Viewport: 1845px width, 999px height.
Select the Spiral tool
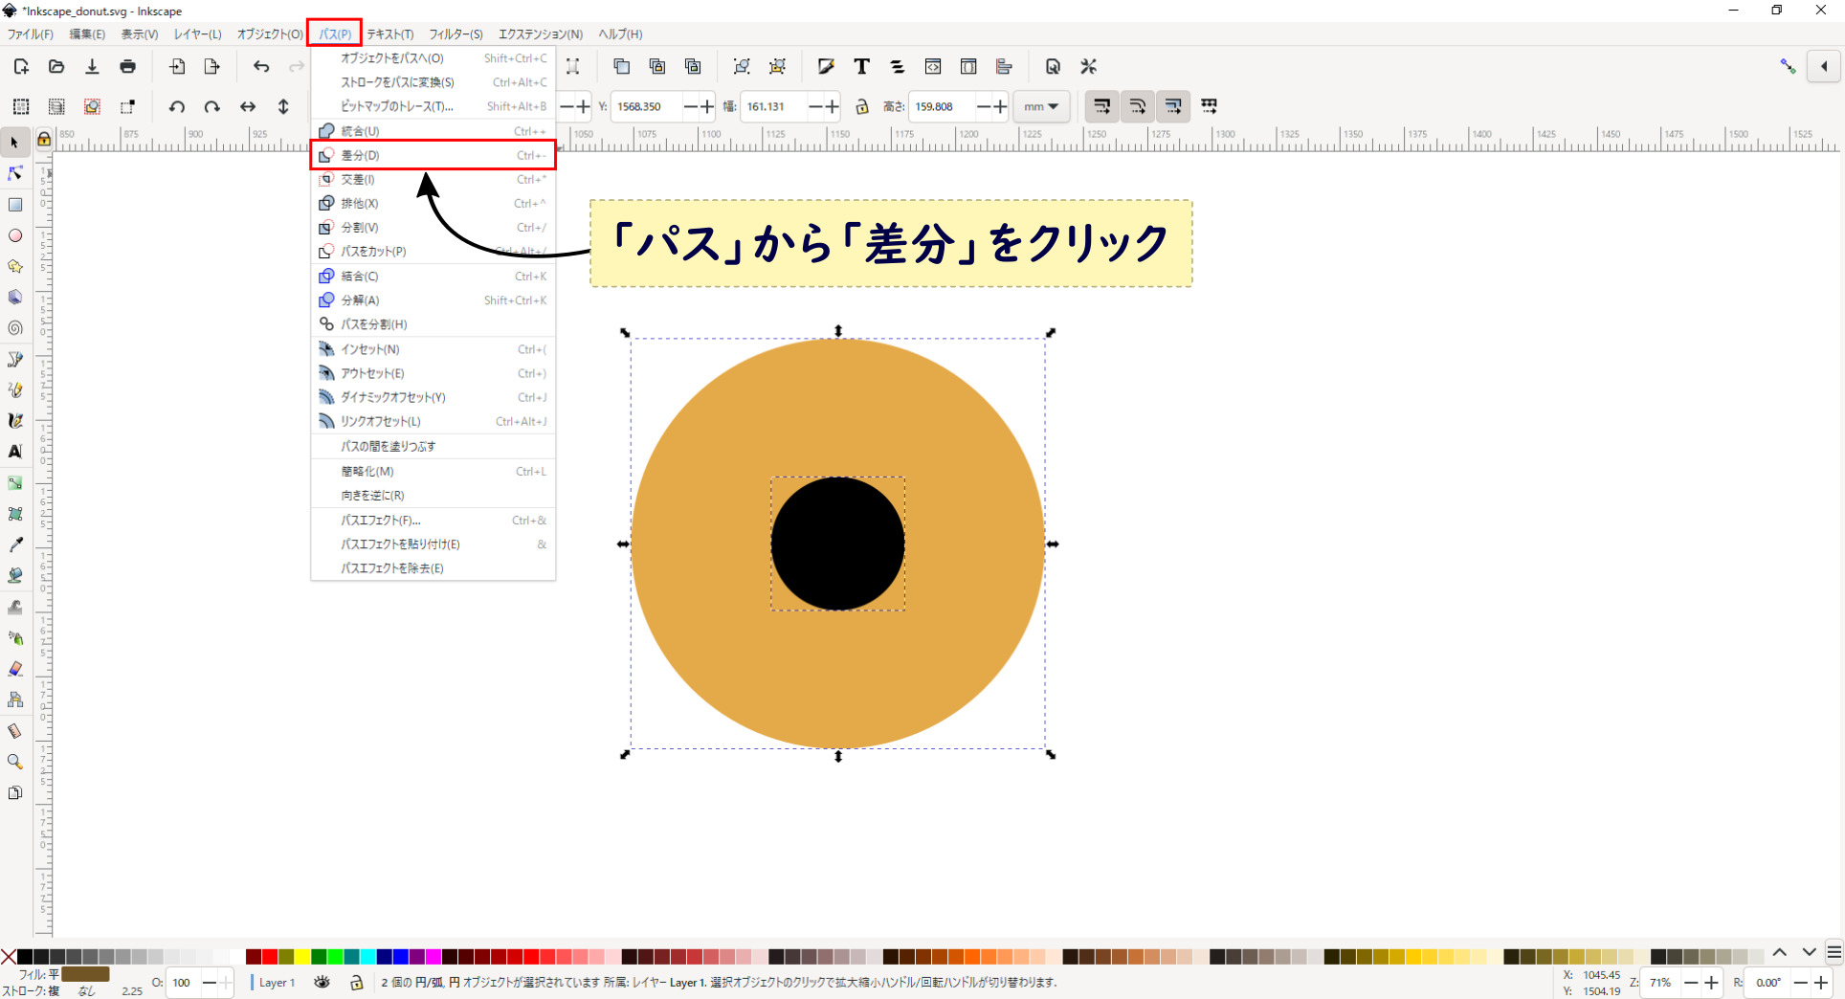coord(15,328)
